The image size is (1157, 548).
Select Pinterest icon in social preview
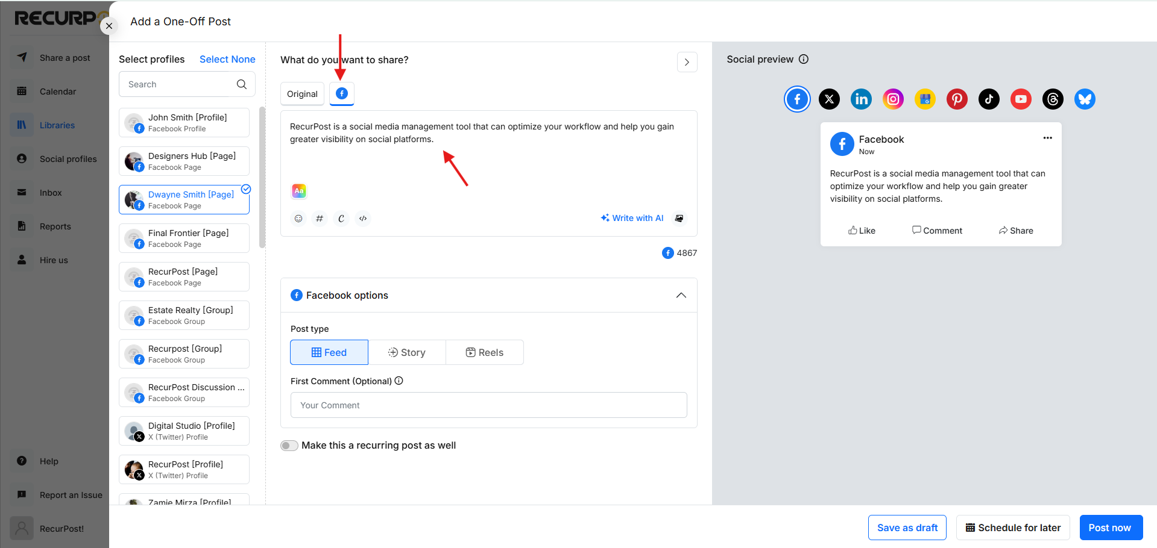(x=957, y=99)
